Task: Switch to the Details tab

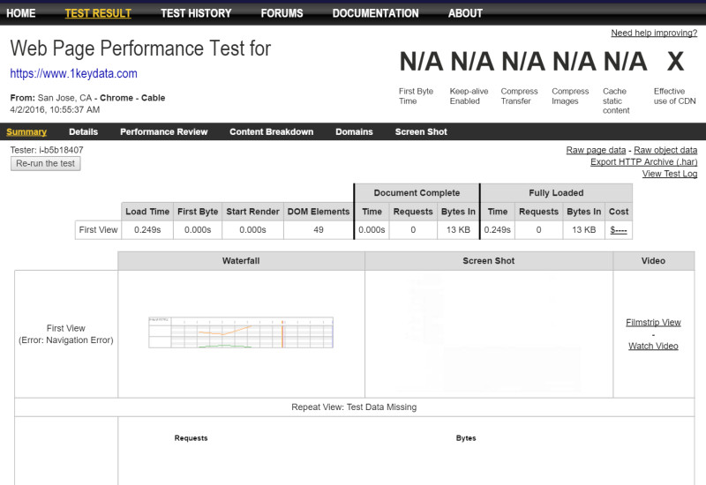Action: click(x=83, y=131)
